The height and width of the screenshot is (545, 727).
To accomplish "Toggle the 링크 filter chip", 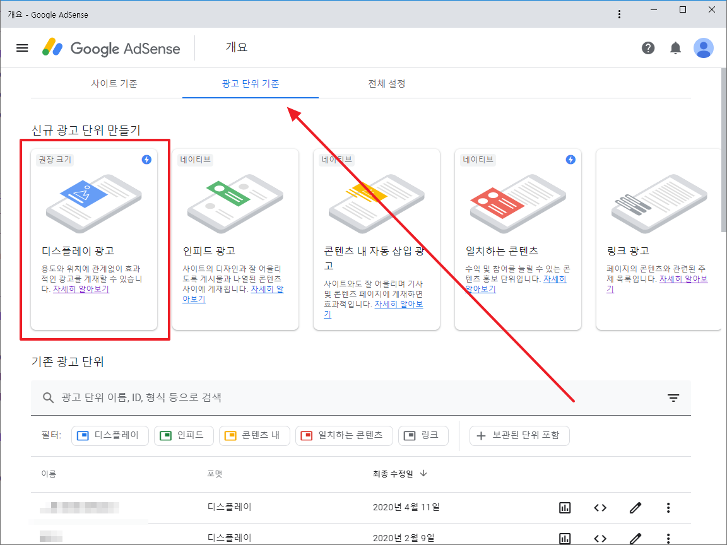I will pyautogui.click(x=423, y=436).
